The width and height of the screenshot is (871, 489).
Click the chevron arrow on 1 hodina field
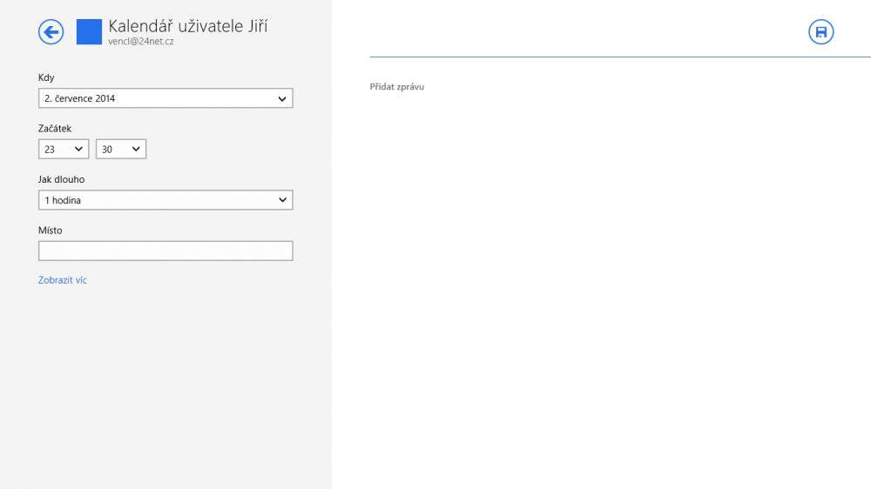point(282,200)
